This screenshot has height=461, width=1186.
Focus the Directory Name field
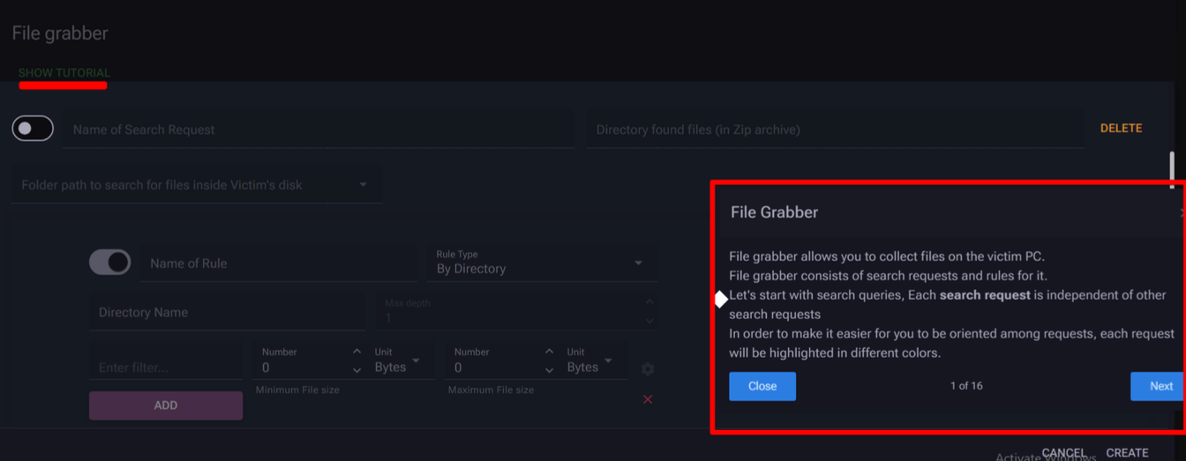pyautogui.click(x=228, y=312)
